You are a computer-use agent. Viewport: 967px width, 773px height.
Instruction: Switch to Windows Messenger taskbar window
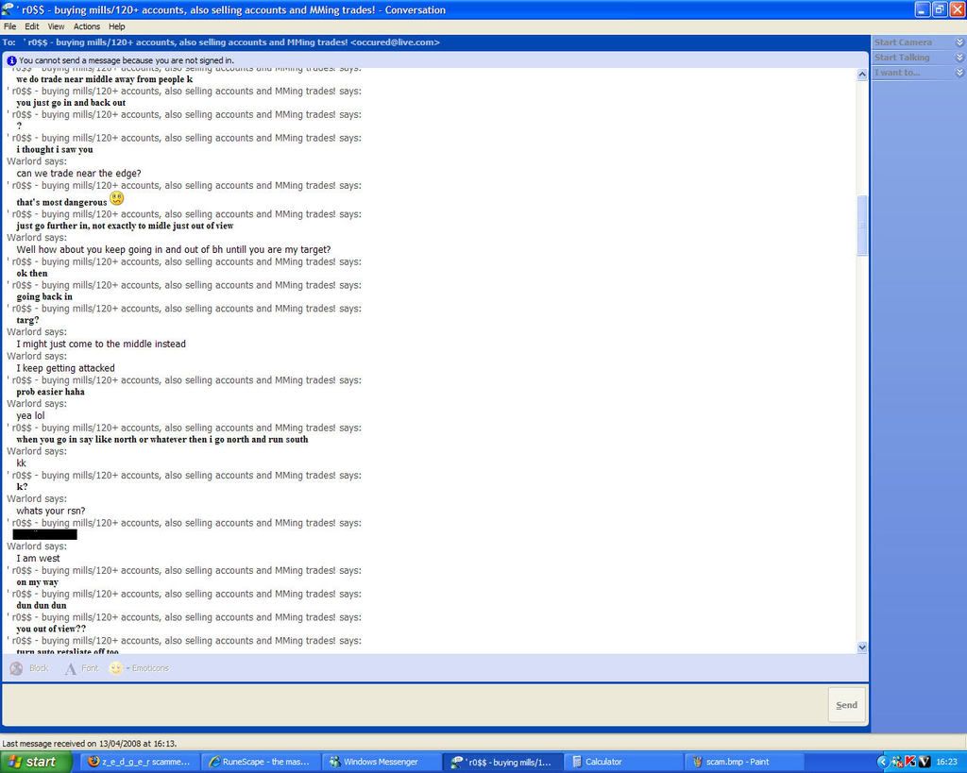[x=381, y=762]
